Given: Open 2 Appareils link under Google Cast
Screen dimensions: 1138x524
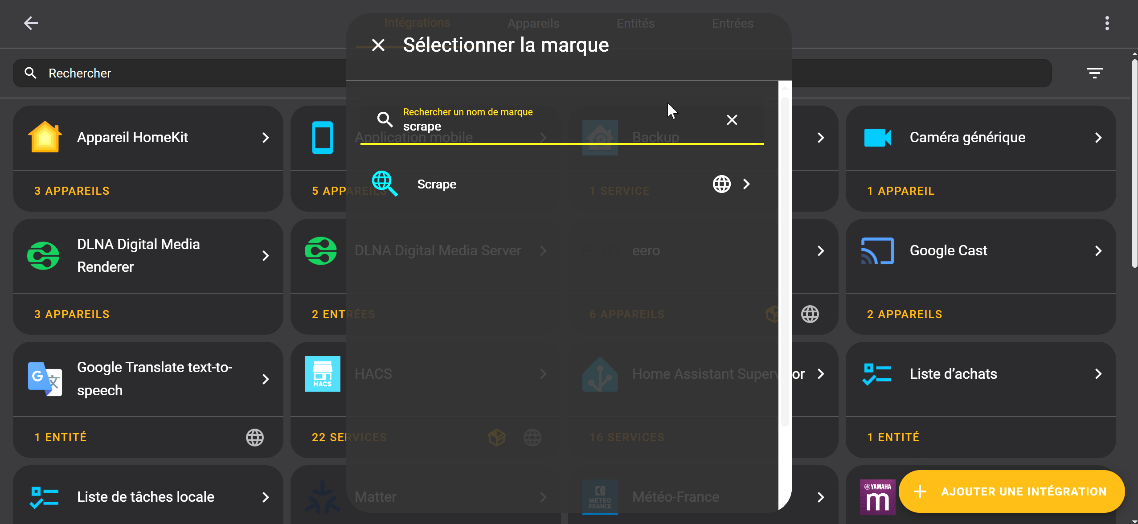Looking at the screenshot, I should [x=904, y=314].
